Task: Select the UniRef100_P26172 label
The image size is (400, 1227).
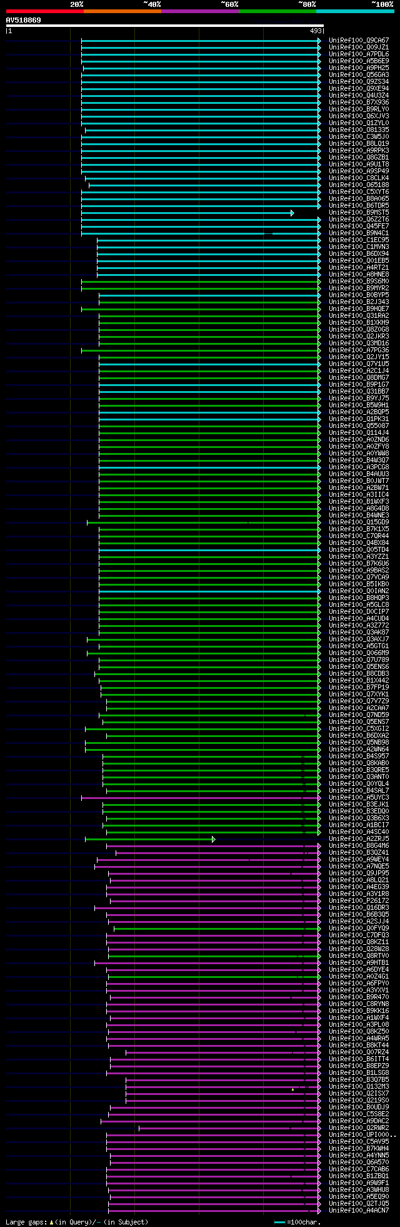Action: point(359,901)
